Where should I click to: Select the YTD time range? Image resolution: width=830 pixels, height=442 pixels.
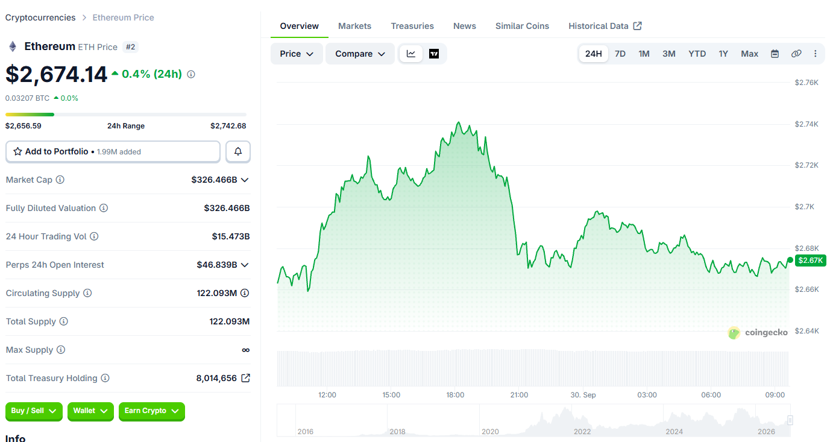697,54
